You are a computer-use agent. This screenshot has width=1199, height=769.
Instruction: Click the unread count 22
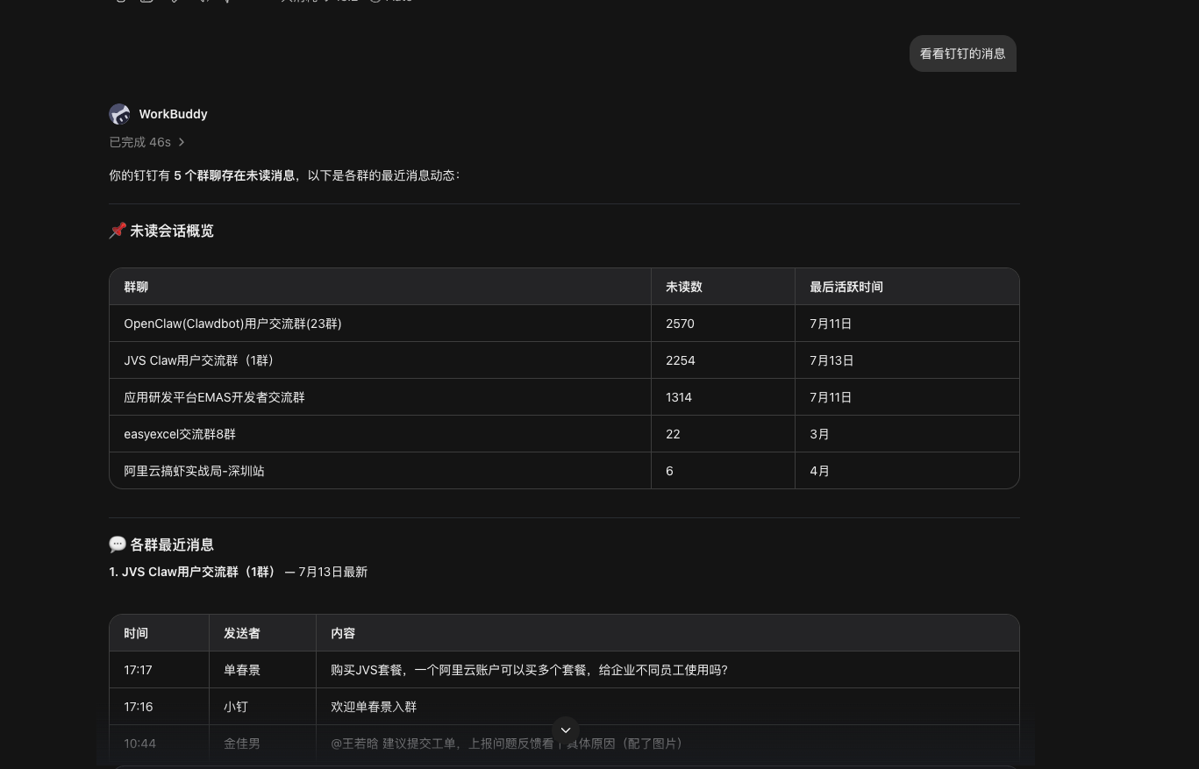tap(673, 434)
